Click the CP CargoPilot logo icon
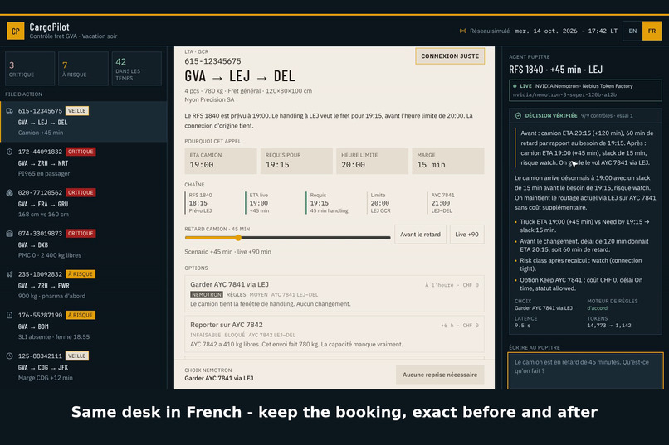The width and height of the screenshot is (669, 445). tap(16, 31)
